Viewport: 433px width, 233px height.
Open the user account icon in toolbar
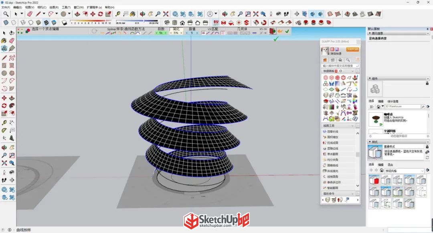tap(210, 14)
